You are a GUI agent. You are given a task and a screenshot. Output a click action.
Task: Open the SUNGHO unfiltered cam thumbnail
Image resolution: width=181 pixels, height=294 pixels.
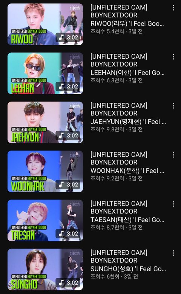[x=45, y=270]
